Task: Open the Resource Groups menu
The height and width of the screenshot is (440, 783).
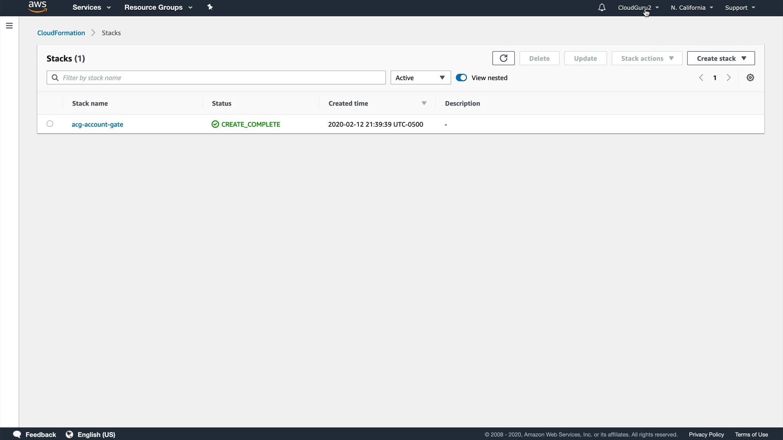Action: point(158,7)
